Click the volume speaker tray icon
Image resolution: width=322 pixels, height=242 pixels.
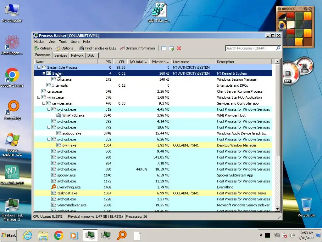(292, 235)
